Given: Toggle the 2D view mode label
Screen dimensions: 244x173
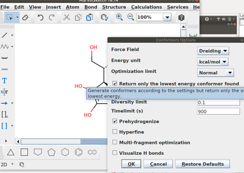Looking at the screenshot, I should [4, 165].
